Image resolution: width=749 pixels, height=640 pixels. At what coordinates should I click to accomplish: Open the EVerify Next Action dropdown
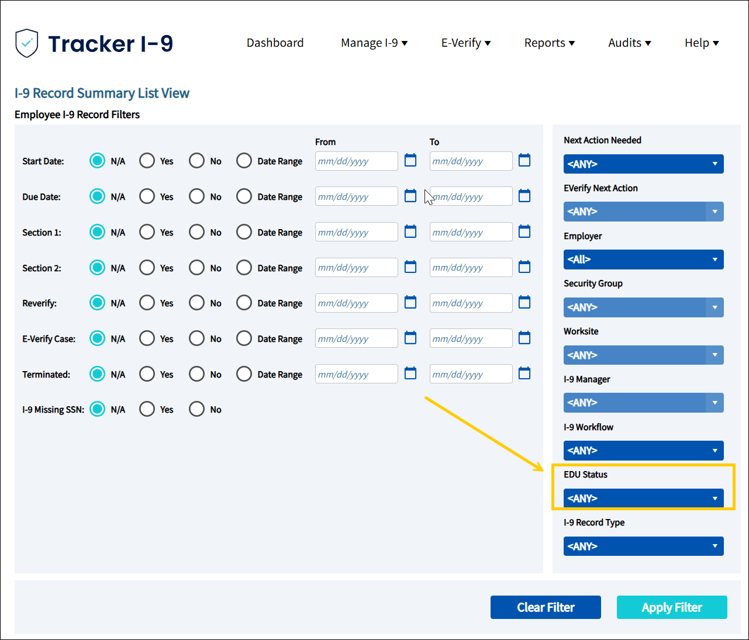644,212
